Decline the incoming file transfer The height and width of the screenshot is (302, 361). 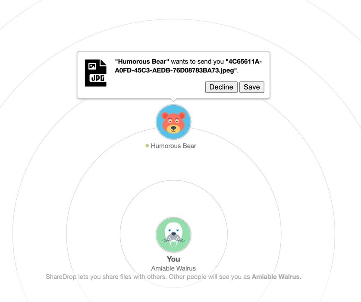221,87
